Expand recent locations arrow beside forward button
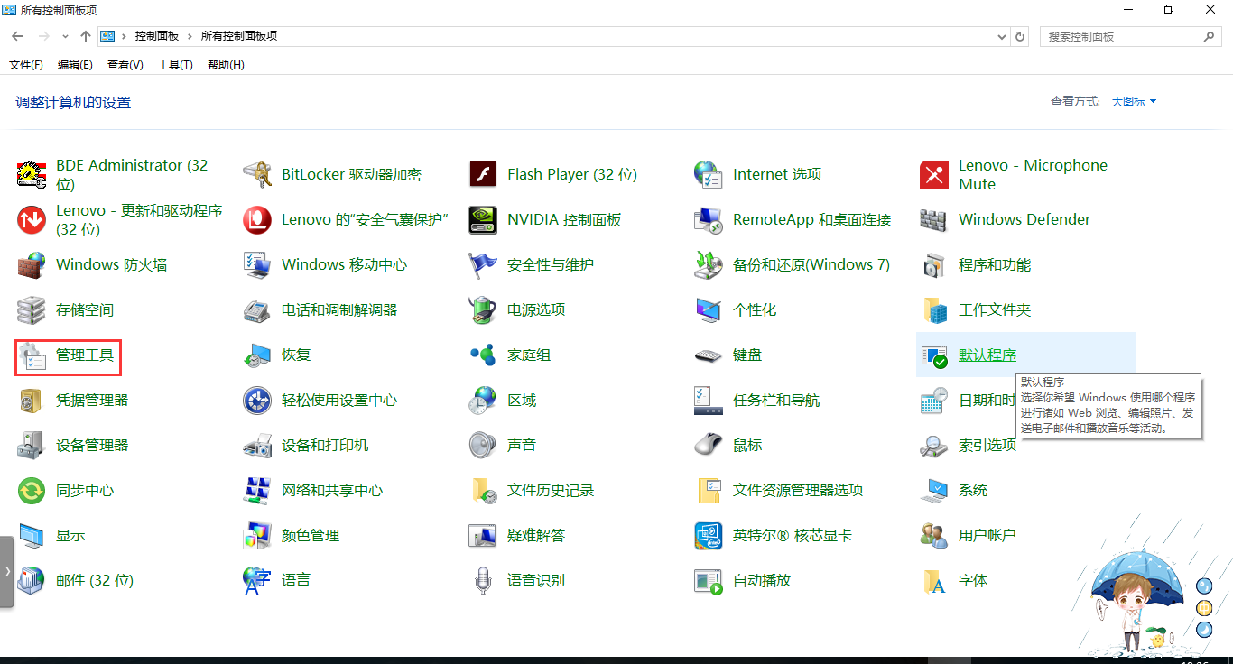1233x664 pixels. click(65, 36)
